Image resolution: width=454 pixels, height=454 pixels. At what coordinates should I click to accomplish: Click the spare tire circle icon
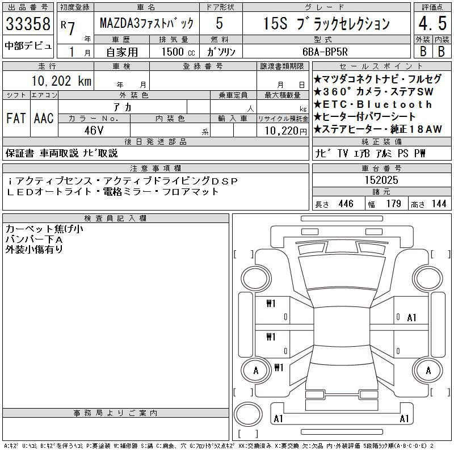pyautogui.click(x=248, y=414)
